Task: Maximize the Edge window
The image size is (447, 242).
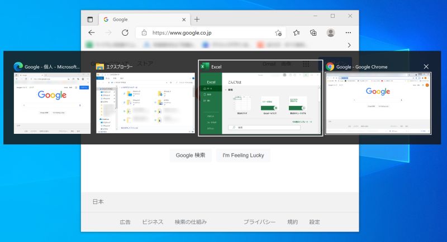Action: click(332, 16)
